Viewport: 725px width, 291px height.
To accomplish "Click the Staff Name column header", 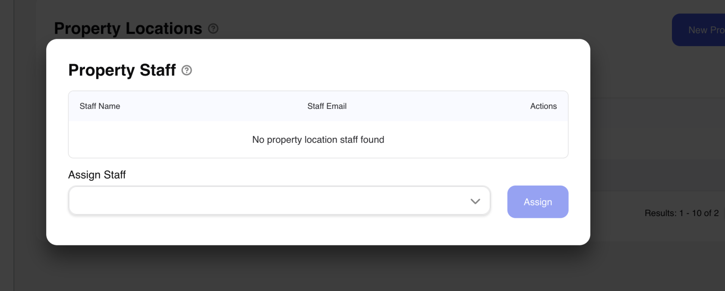I will click(100, 106).
